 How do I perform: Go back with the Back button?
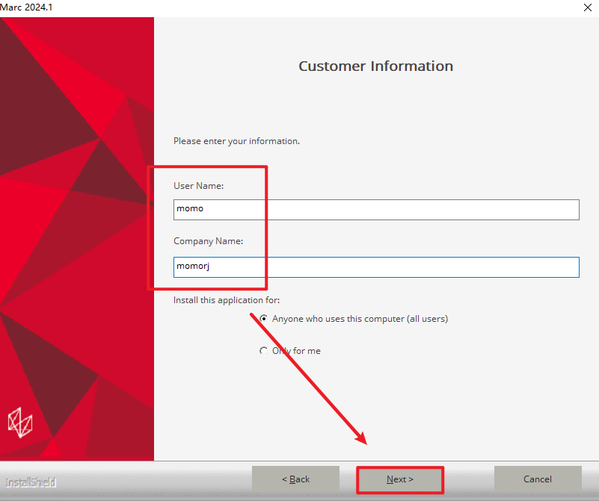pos(295,479)
